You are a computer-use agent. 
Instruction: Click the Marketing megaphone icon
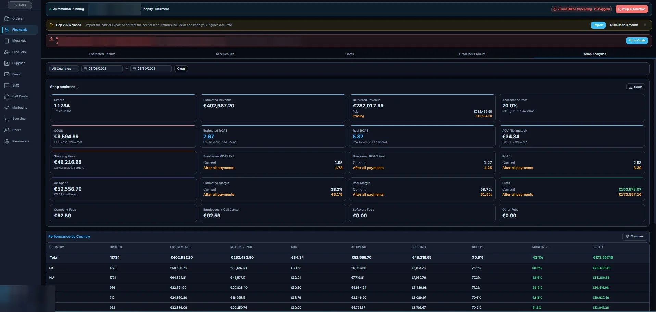(x=7, y=108)
